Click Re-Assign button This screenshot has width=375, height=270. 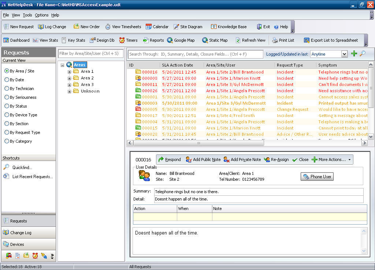[x=276, y=160]
